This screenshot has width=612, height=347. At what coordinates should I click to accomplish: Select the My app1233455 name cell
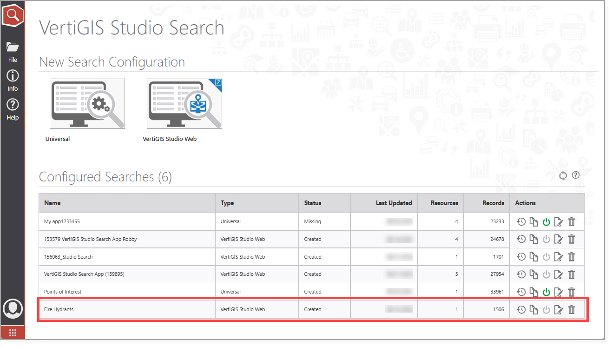[x=127, y=222]
